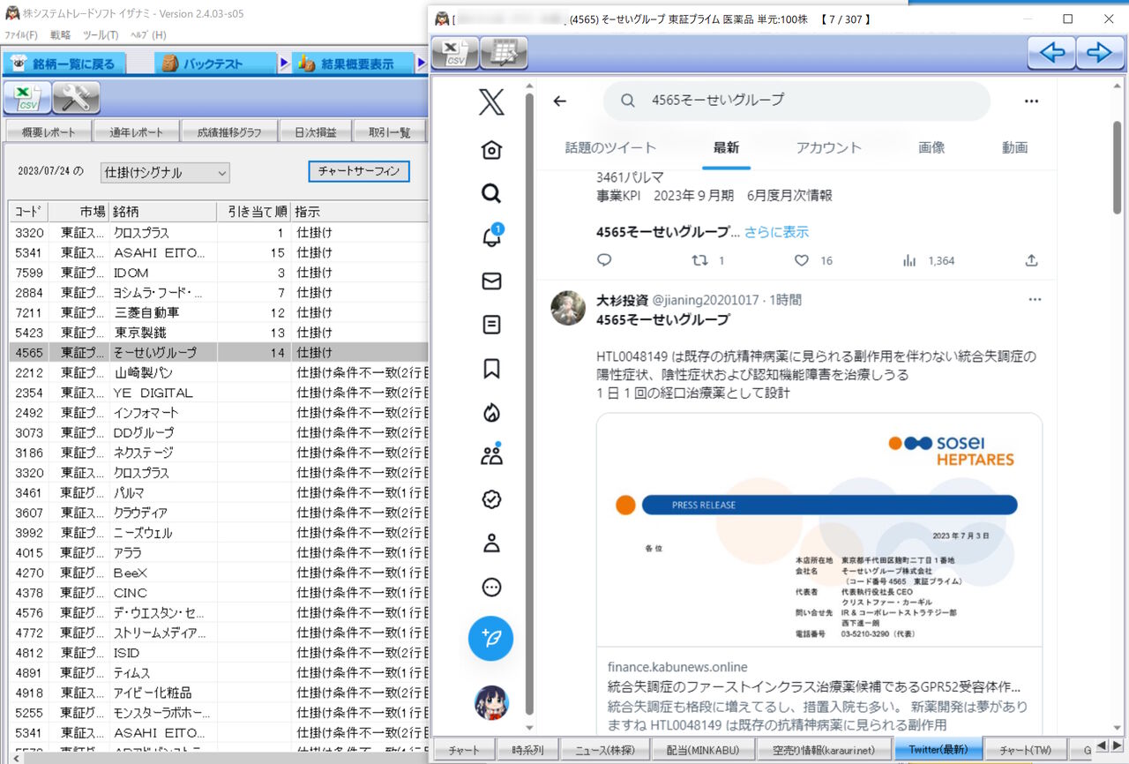
Task: Click the account avatar at sidebar bottom
Action: 491,702
